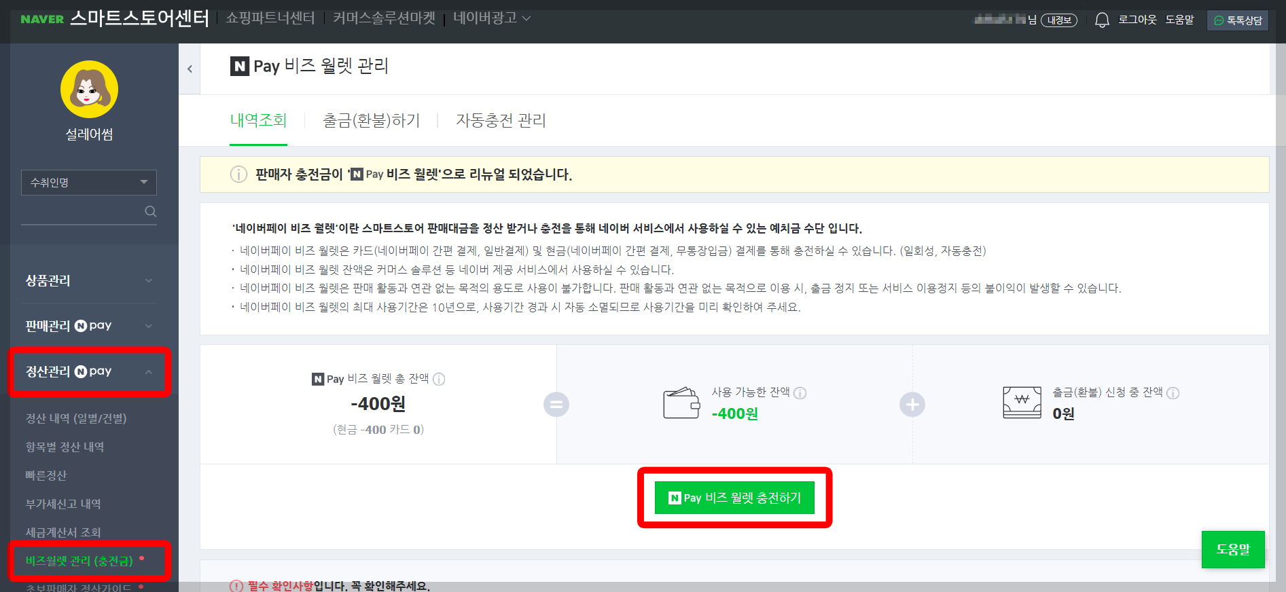The image size is (1286, 592).
Task: Click the 로그아웃 link
Action: 1137,20
